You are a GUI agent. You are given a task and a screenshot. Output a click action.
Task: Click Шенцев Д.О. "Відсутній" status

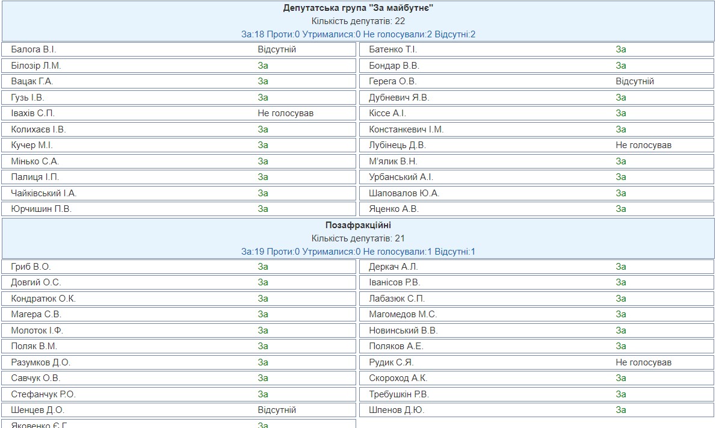277,410
